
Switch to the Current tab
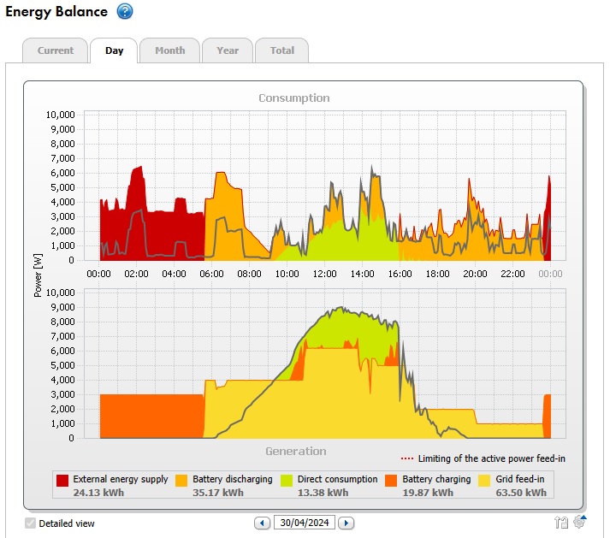[56, 50]
